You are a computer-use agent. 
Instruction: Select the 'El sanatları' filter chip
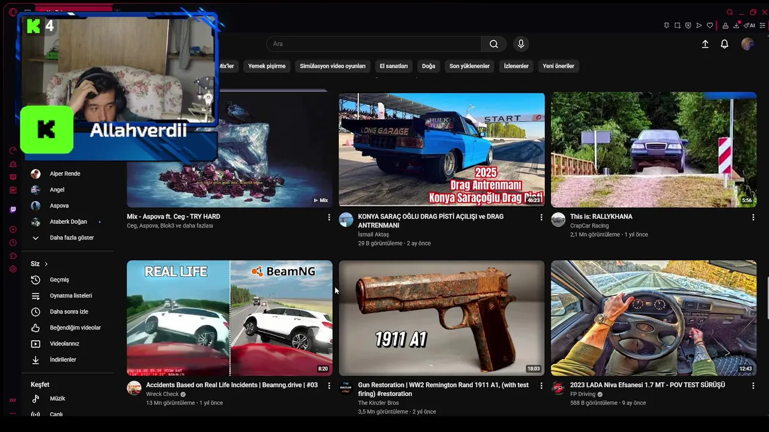(394, 66)
